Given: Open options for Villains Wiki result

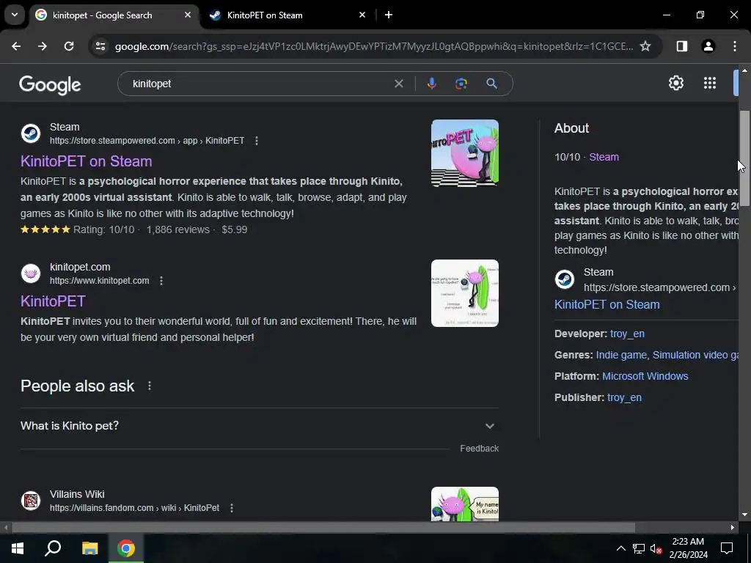Looking at the screenshot, I should (232, 508).
